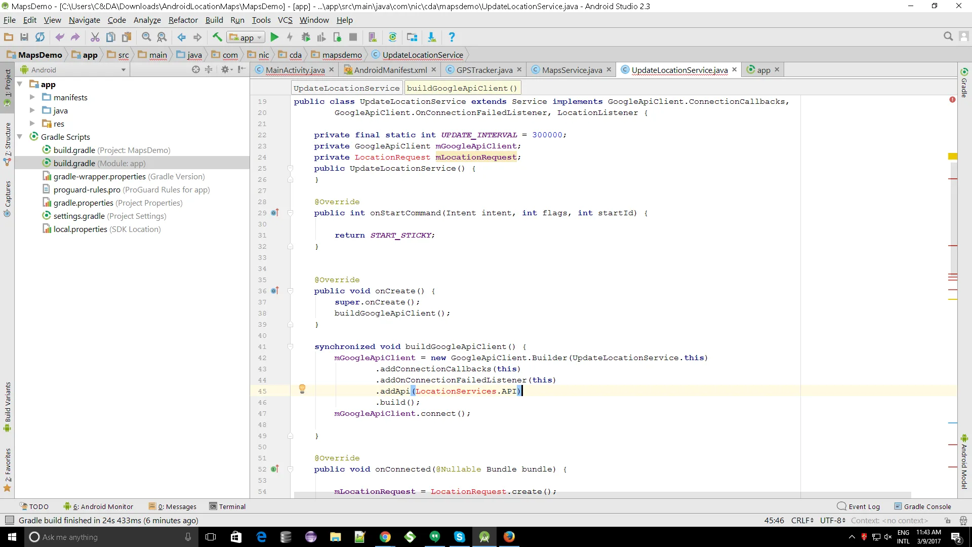Click the Make Project hammer icon

[x=217, y=37]
